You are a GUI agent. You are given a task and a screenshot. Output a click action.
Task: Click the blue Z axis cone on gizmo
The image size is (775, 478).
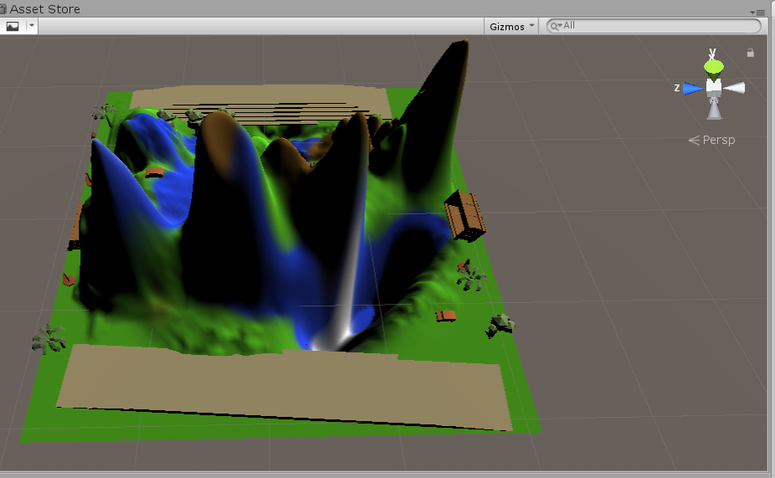pos(693,89)
